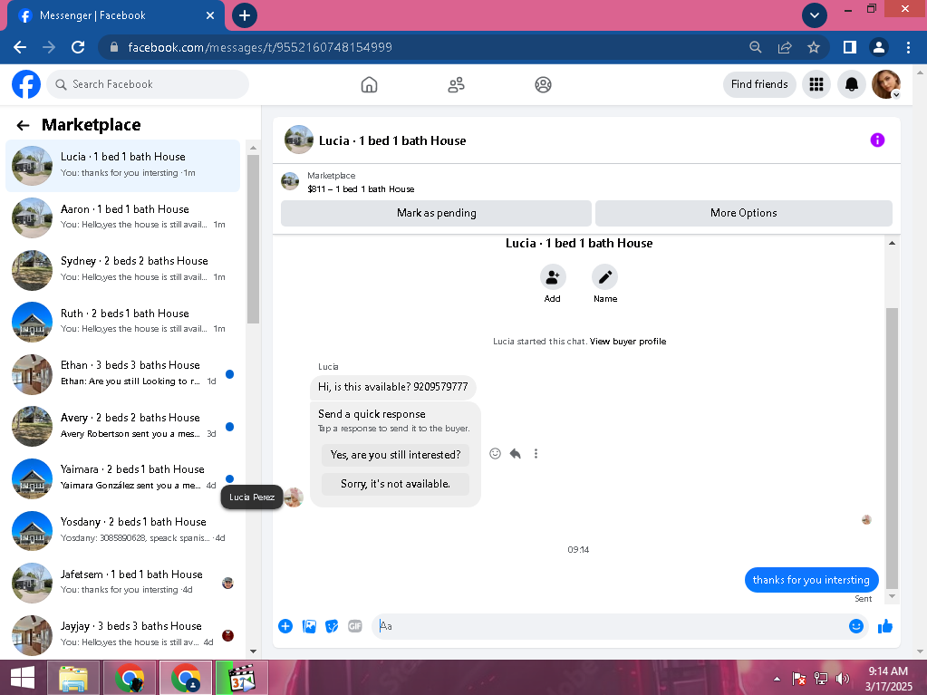Close the Messenger tab
The width and height of the screenshot is (927, 695).
(x=210, y=15)
